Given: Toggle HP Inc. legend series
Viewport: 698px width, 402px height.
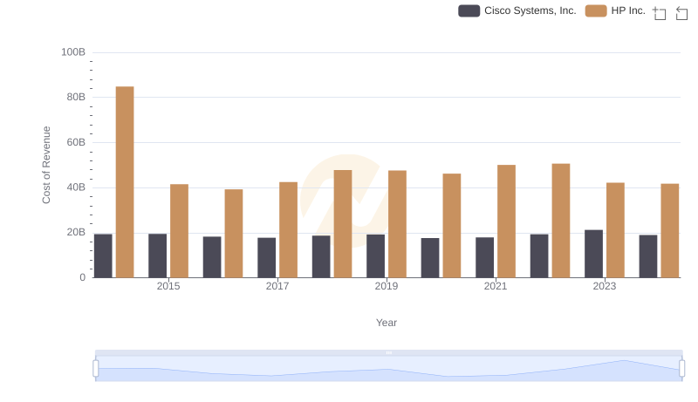Looking at the screenshot, I should coord(615,10).
